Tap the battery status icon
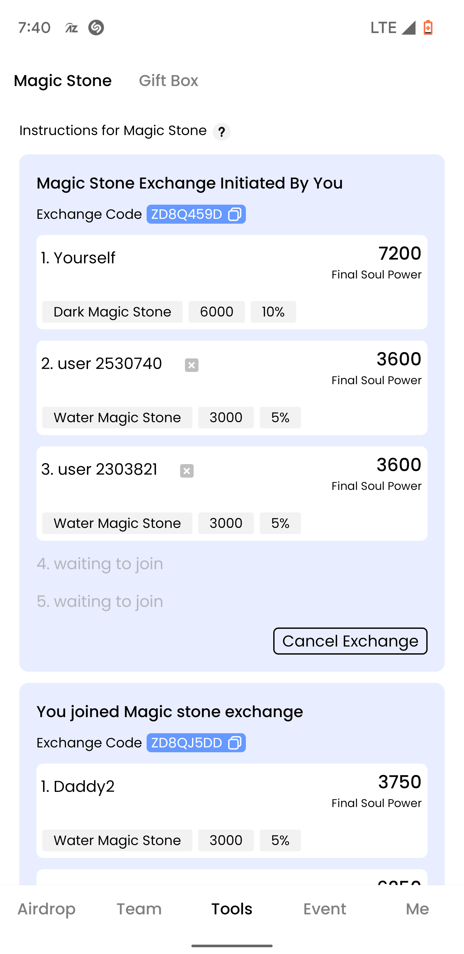This screenshot has width=464, height=954. 428,27
